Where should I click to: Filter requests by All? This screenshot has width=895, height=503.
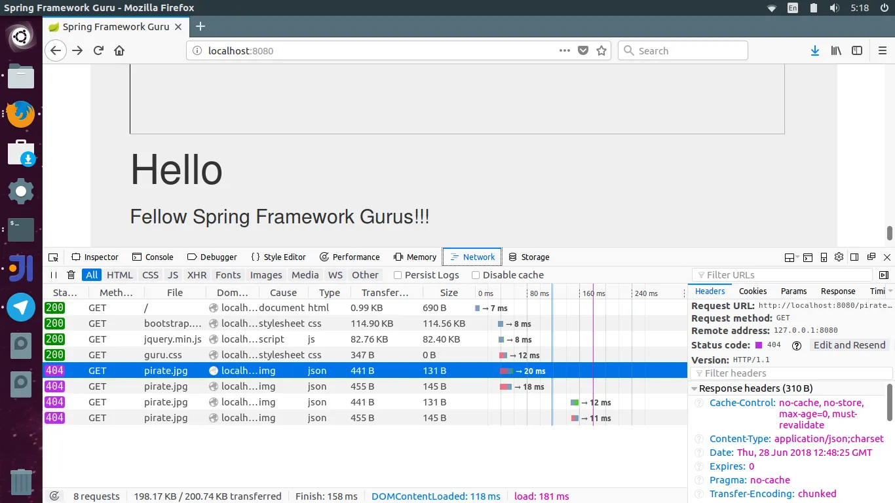pyautogui.click(x=92, y=275)
